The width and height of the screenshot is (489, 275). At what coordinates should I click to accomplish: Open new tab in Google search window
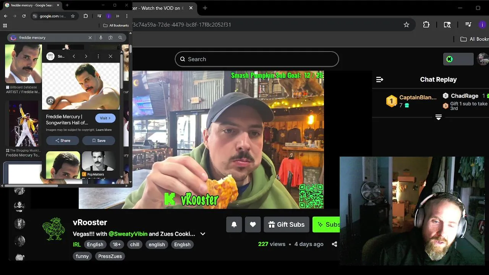tap(67, 5)
